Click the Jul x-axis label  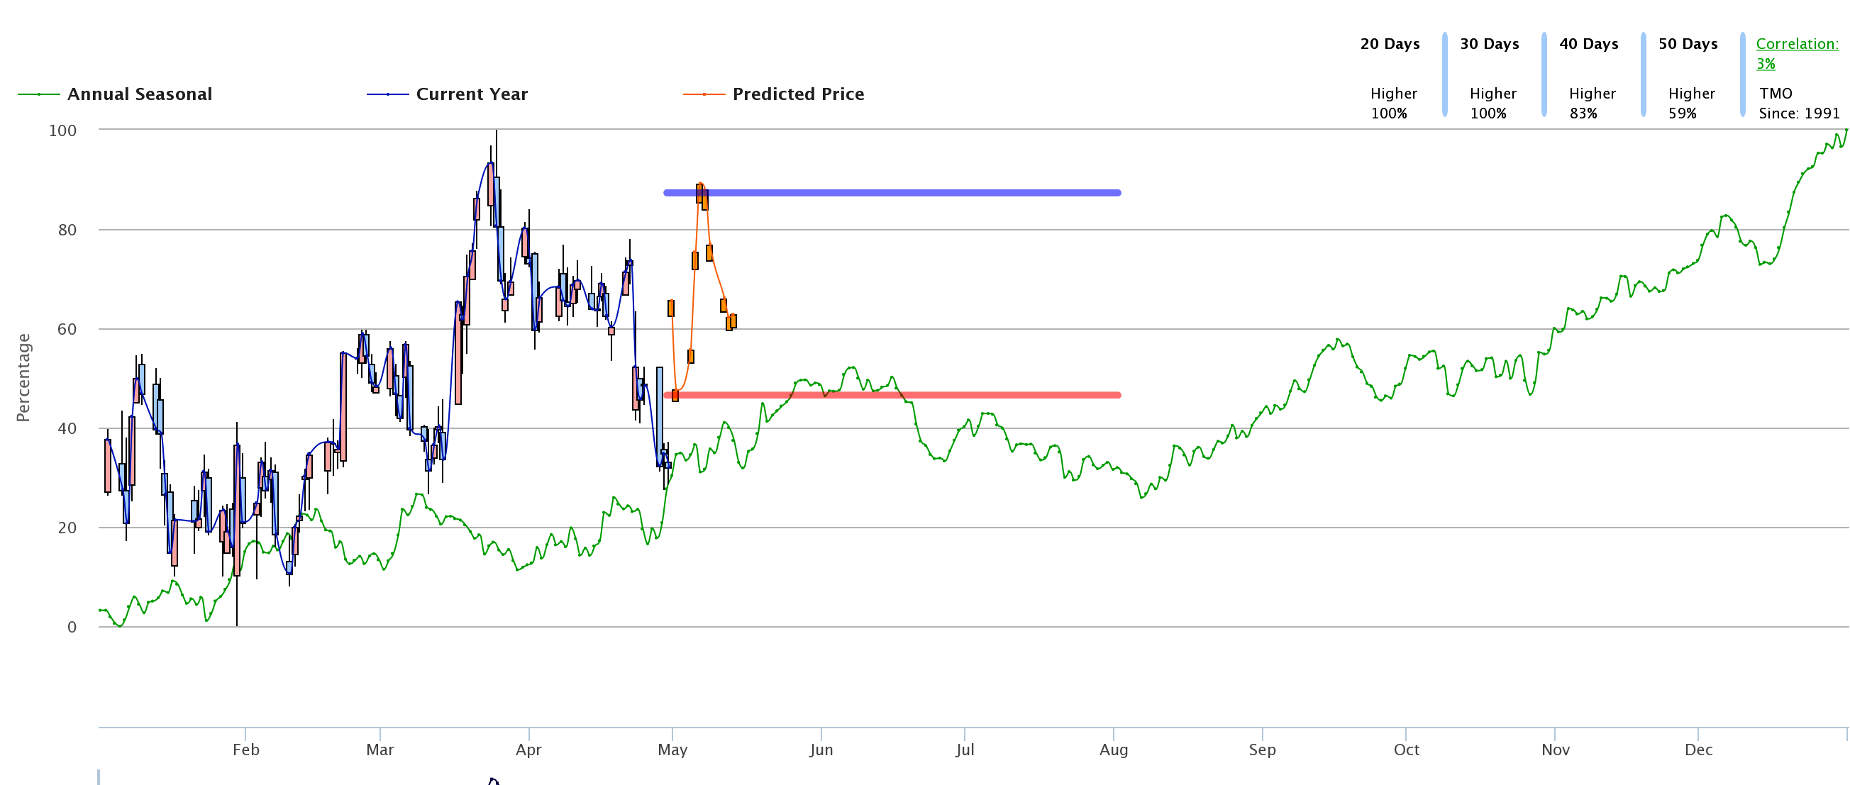(x=965, y=750)
